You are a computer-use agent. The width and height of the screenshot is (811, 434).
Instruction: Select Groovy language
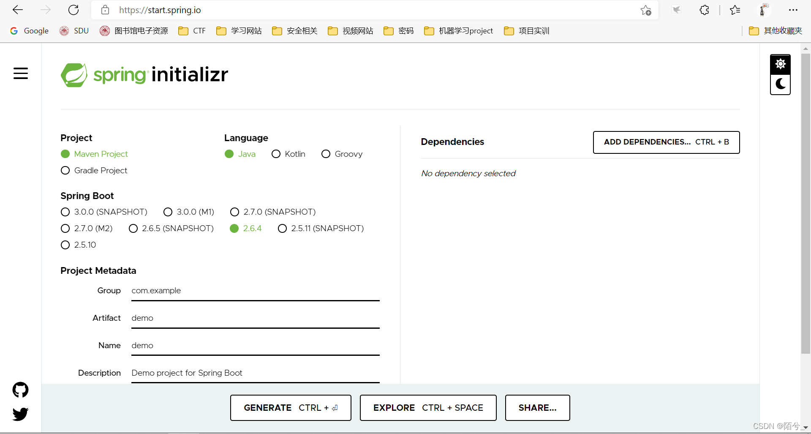pos(342,154)
